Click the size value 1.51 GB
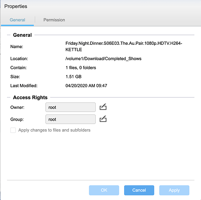Viewport: 201px width, 200px height. pyautogui.click(x=74, y=76)
